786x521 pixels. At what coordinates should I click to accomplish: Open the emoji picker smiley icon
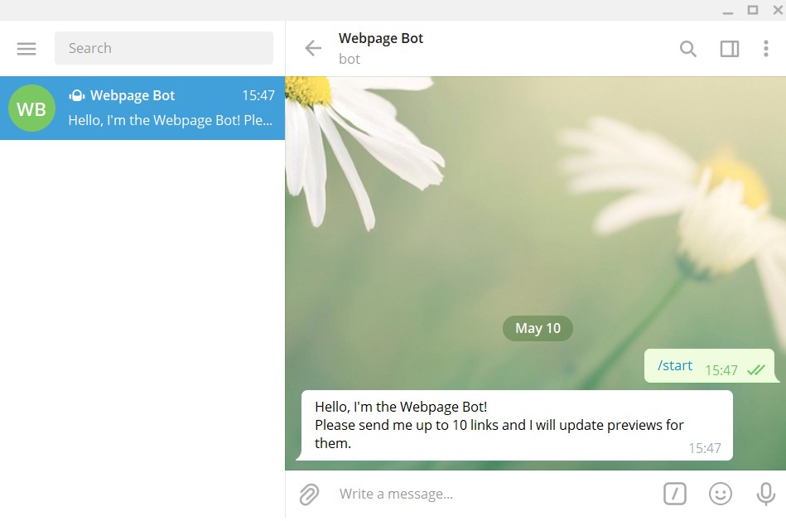(721, 494)
